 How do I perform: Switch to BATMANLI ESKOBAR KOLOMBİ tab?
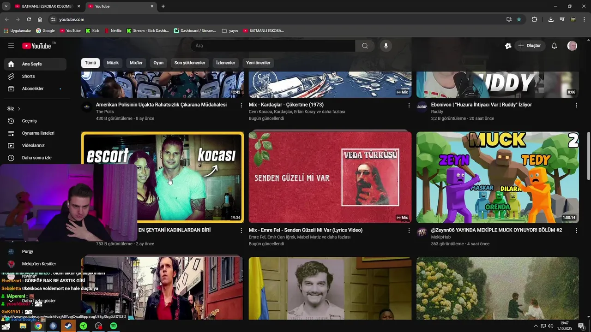[x=47, y=6]
